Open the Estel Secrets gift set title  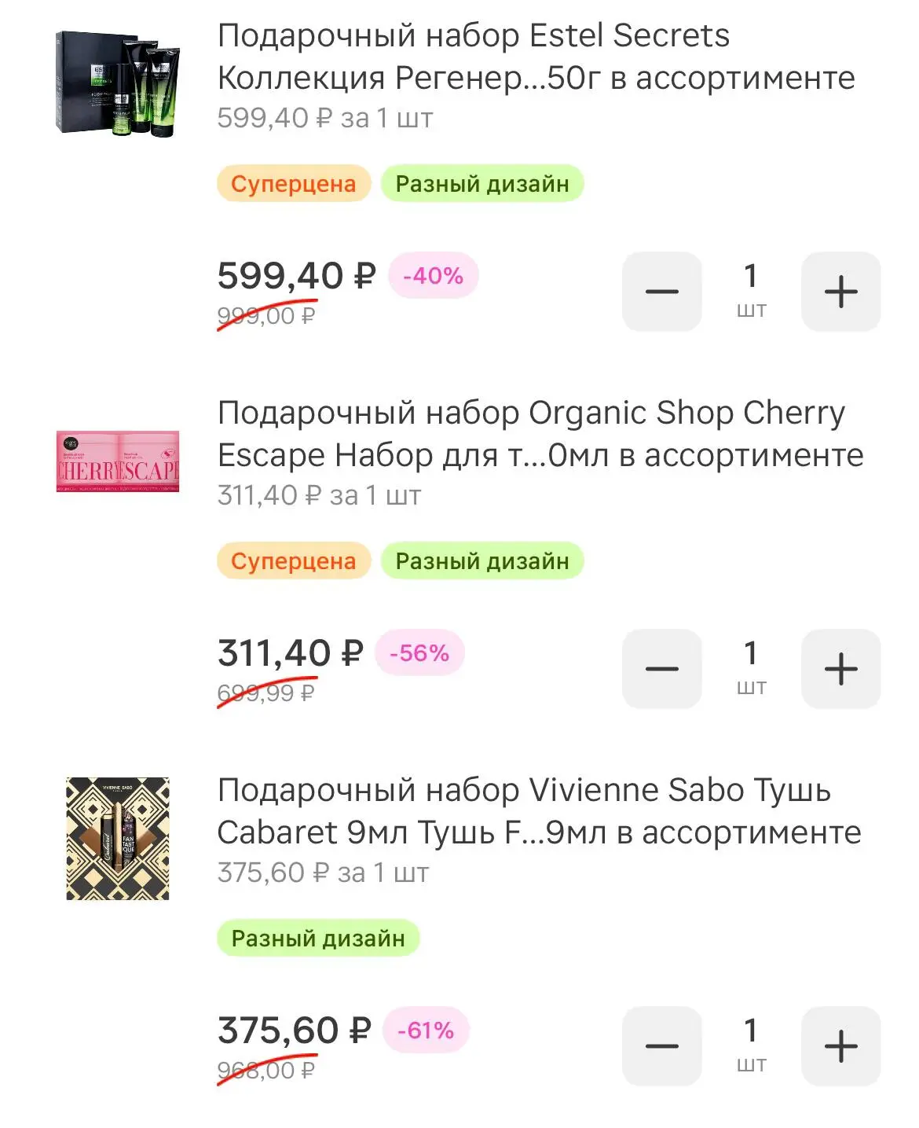pos(536,57)
